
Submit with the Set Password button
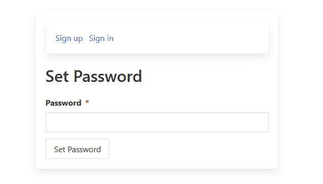(78, 149)
